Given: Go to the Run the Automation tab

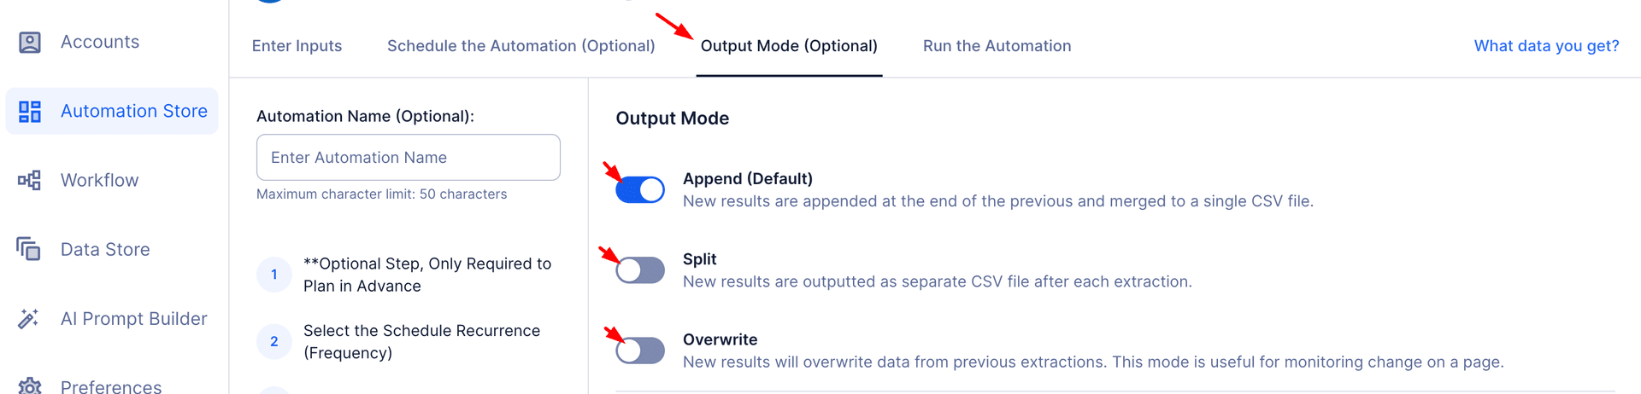Looking at the screenshot, I should (x=997, y=46).
